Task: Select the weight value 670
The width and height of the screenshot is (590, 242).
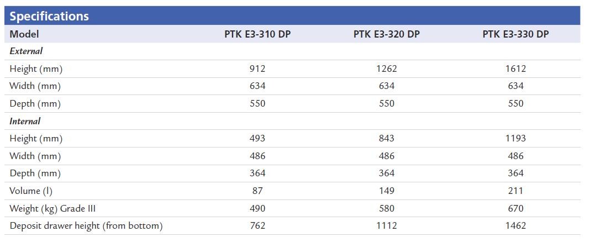Action: [515, 208]
